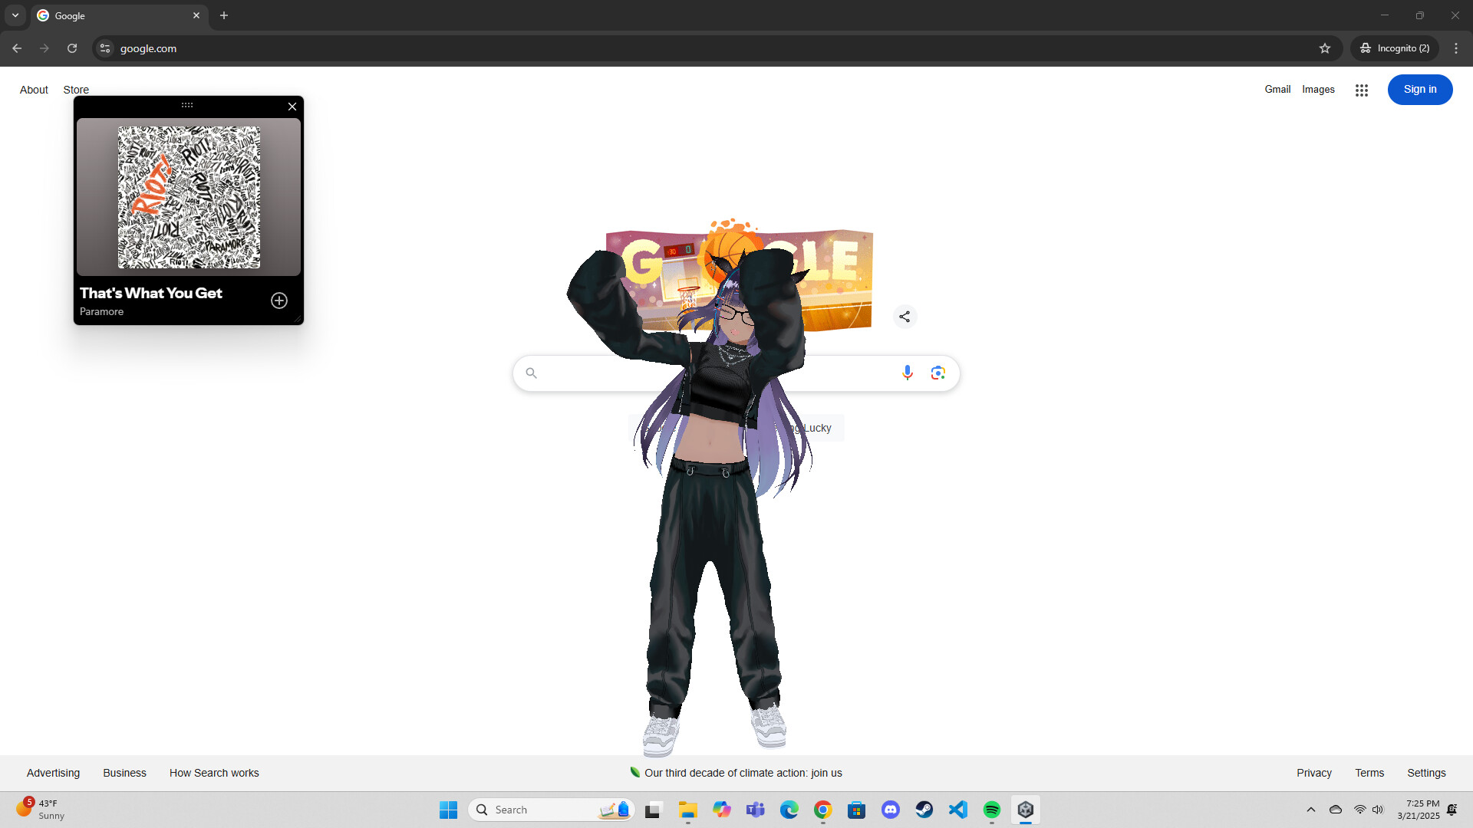Expand hidden system tray icons
The height and width of the screenshot is (828, 1473).
[x=1311, y=809]
